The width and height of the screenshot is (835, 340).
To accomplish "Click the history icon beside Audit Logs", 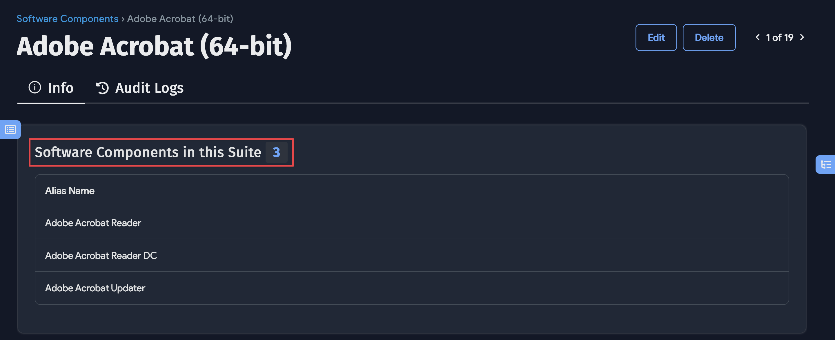I will tap(102, 87).
